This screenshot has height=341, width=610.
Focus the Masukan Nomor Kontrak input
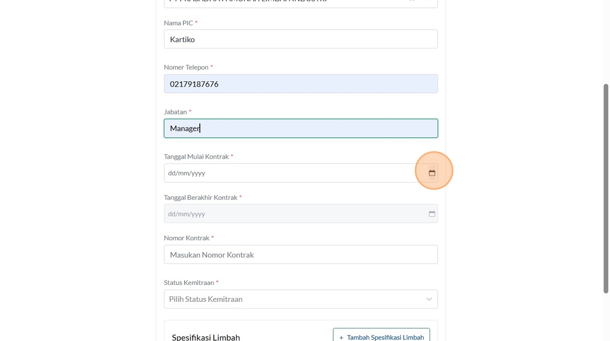(301, 254)
